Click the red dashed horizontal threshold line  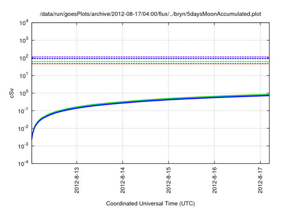pyautogui.click(x=148, y=64)
